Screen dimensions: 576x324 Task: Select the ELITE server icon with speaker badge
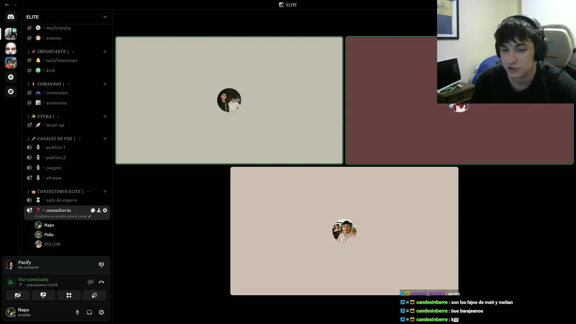point(11,33)
